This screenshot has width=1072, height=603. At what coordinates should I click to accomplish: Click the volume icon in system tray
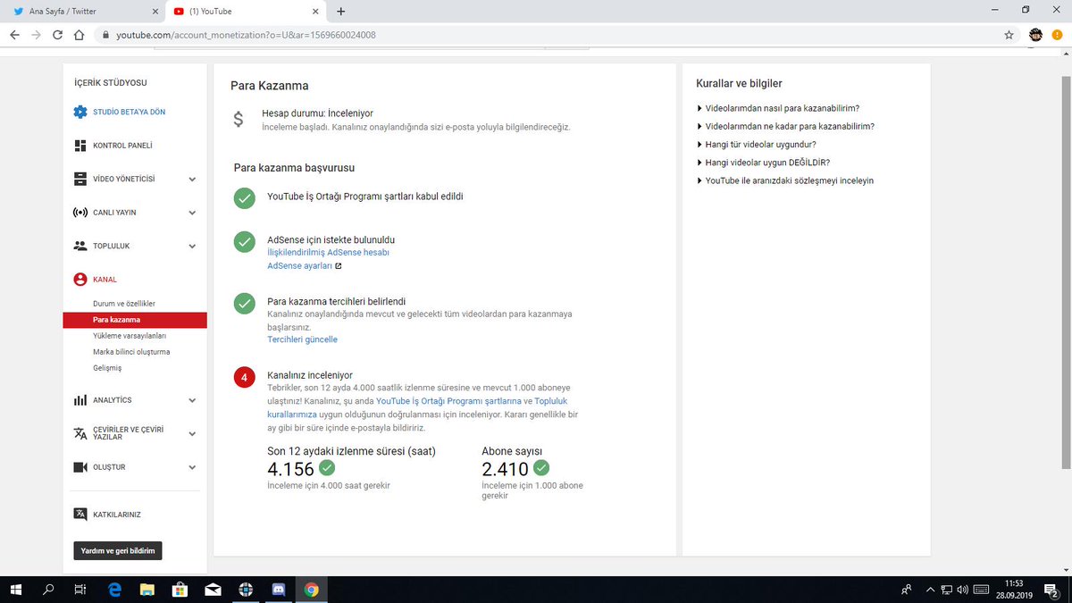(x=963, y=590)
